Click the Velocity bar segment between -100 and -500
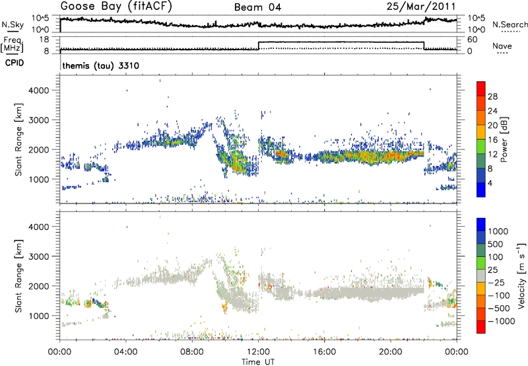Viewport: 528px width, 366px height. (481, 301)
